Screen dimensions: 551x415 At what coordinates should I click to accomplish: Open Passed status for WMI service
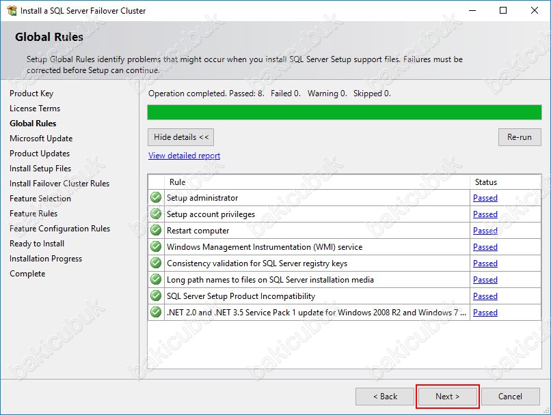click(x=485, y=247)
